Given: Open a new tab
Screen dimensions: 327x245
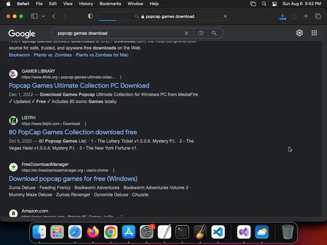Looking at the screenshot, I should click(x=306, y=16).
